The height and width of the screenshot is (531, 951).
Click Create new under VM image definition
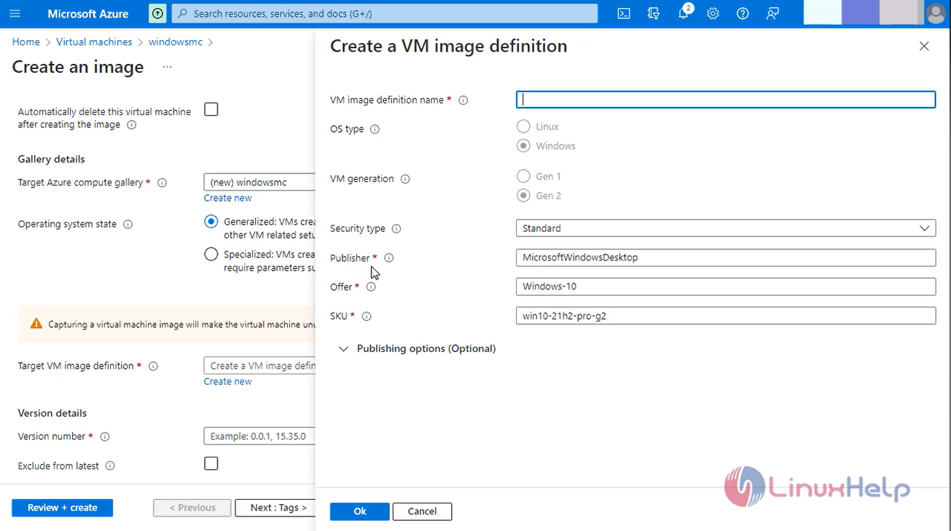(227, 381)
